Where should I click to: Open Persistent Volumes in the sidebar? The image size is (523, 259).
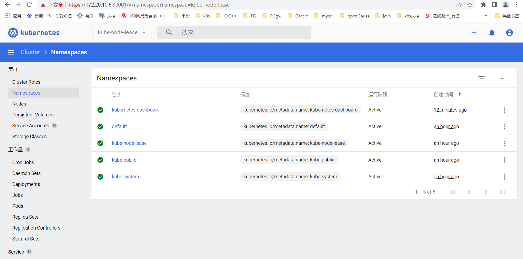[x=33, y=115]
